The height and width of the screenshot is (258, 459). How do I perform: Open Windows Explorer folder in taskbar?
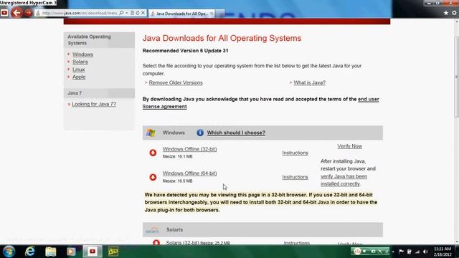[x=51, y=252]
